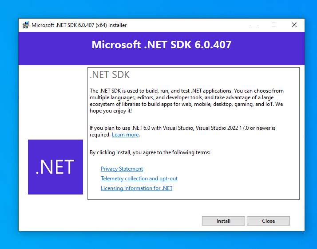Click the purple .NET logo tile
317x249 pixels.
55,167
